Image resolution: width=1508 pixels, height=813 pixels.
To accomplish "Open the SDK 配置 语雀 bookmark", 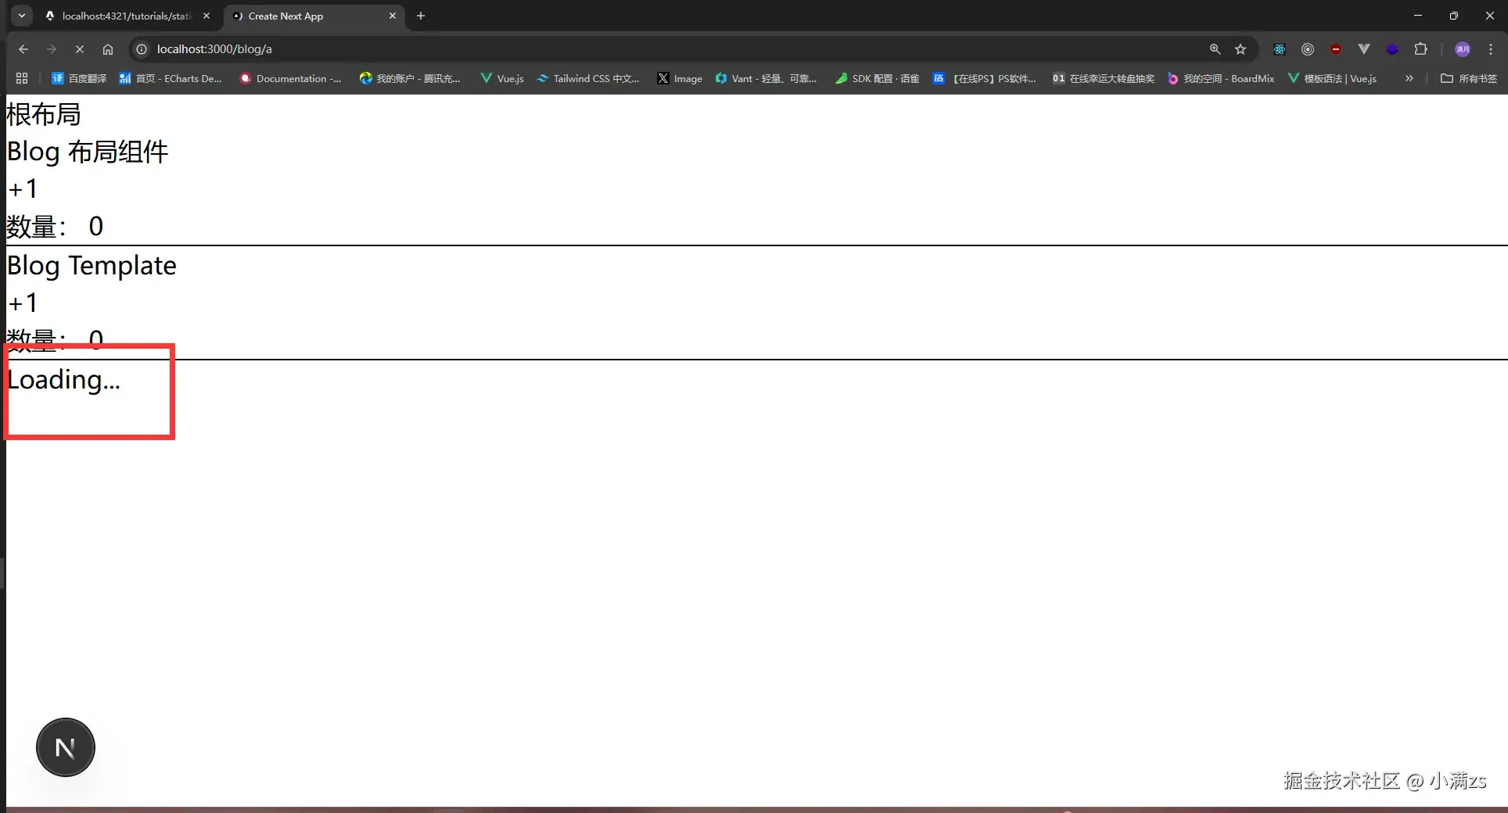I will point(877,78).
